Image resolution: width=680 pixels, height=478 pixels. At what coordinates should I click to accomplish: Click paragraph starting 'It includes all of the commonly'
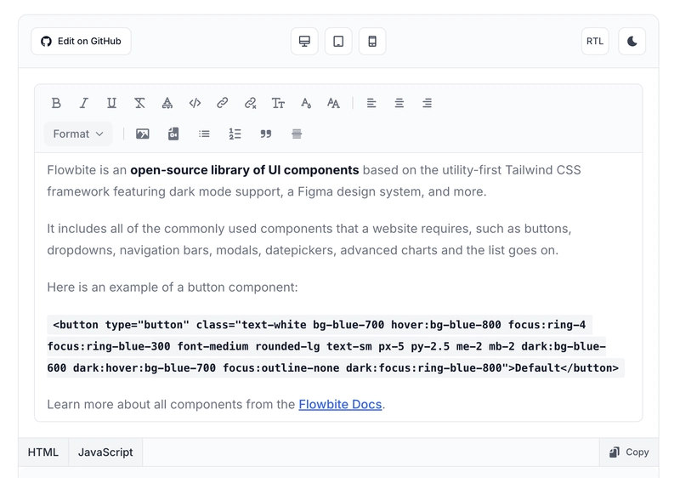pyautogui.click(x=309, y=240)
